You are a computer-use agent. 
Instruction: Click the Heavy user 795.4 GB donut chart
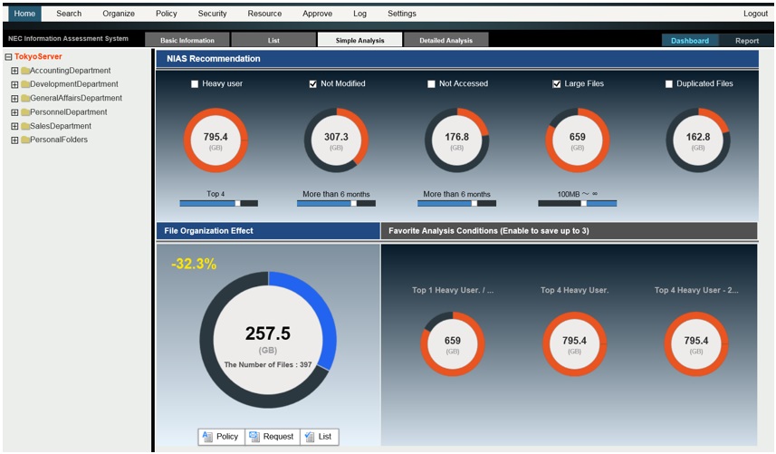point(216,140)
